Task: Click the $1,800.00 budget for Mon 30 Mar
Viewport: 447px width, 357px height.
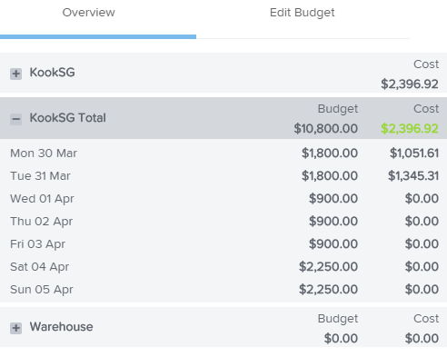Action: coord(330,154)
